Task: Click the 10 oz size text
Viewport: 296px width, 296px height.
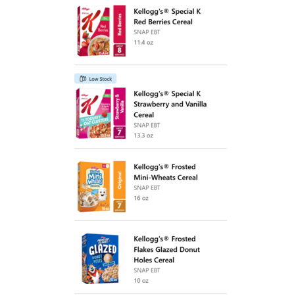Action: (x=141, y=281)
